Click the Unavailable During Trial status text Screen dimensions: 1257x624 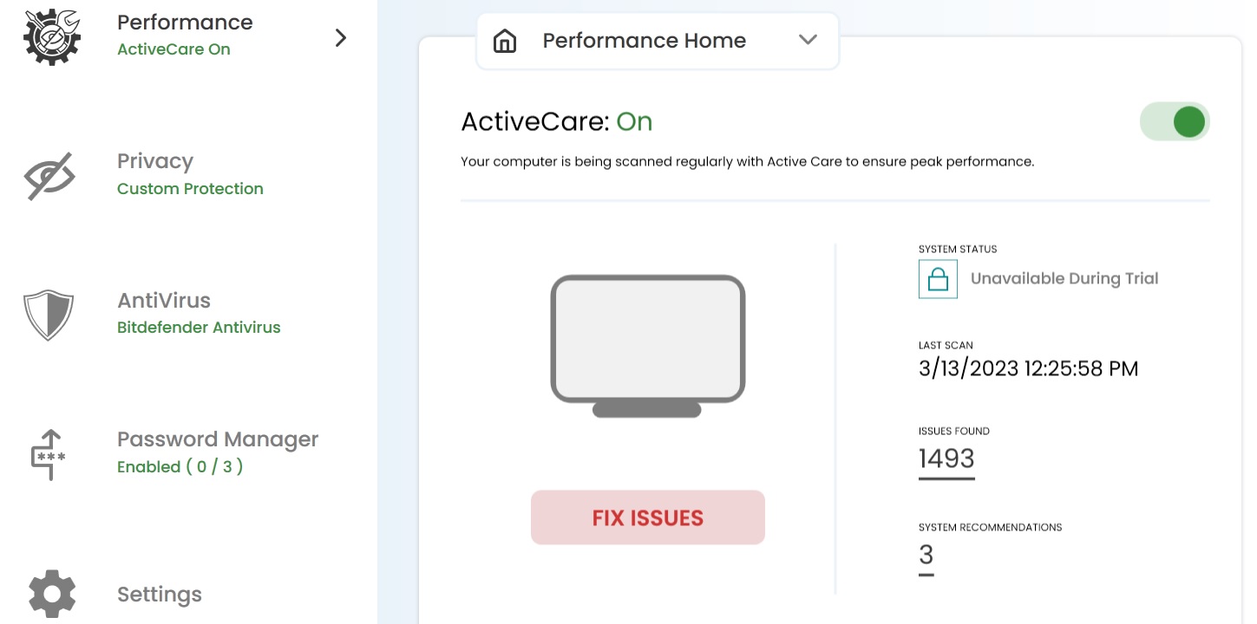pyautogui.click(x=1064, y=279)
